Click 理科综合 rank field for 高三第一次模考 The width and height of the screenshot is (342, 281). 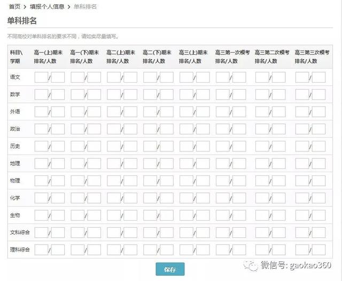(222, 250)
